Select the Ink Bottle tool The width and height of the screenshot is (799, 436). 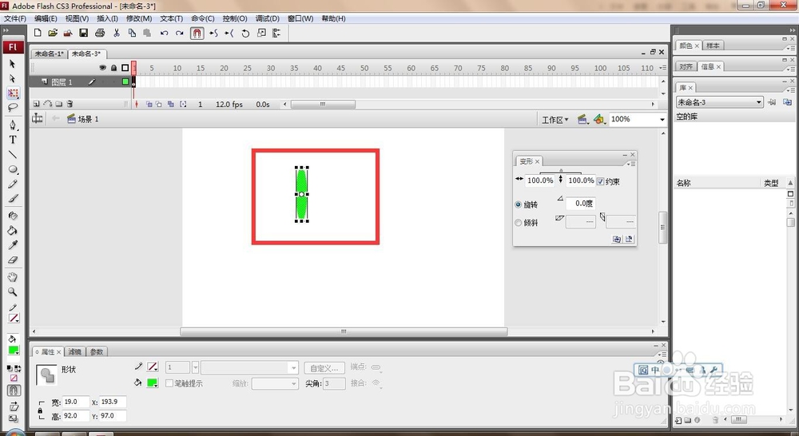click(x=13, y=216)
